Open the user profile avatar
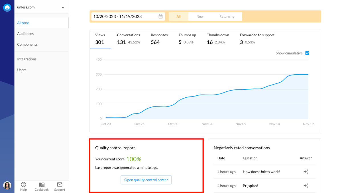 point(7,185)
